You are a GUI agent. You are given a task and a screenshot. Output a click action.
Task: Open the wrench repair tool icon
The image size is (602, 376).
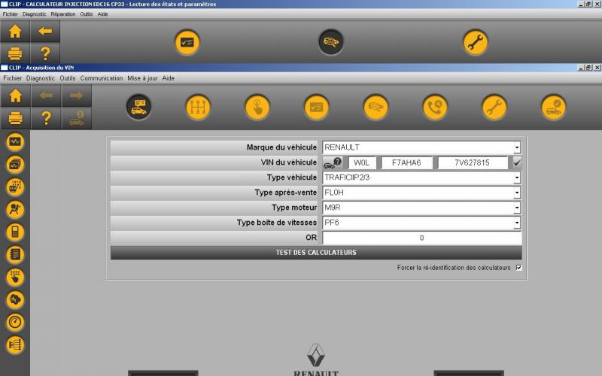494,108
